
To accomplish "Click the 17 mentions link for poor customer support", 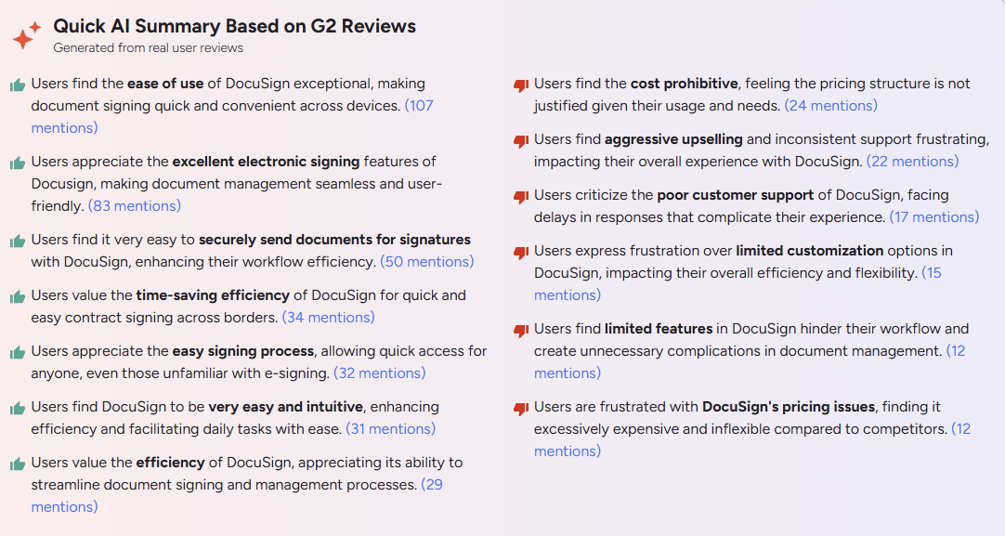I will tap(934, 216).
